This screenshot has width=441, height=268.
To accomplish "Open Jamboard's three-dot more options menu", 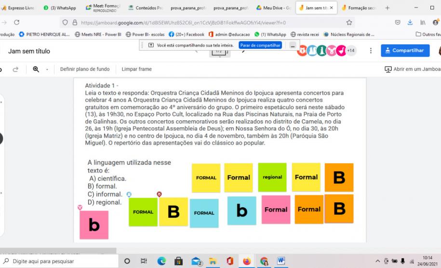I will click(x=371, y=51).
